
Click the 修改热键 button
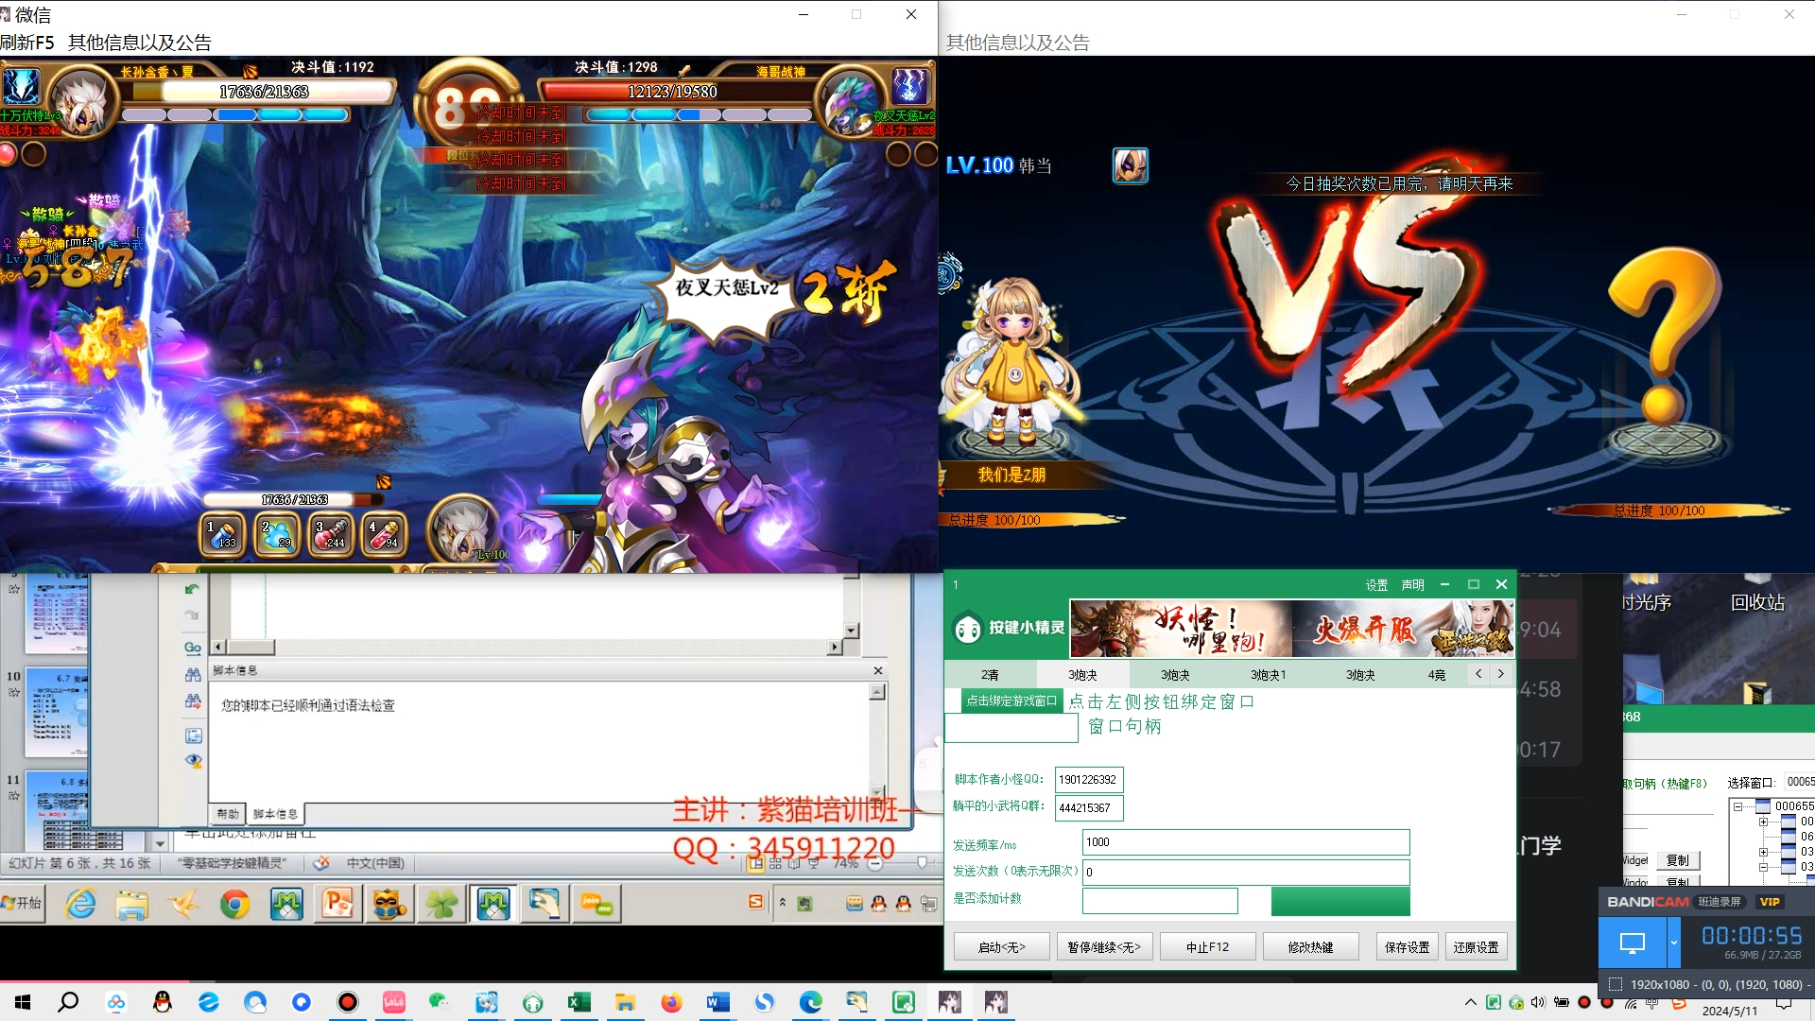pyautogui.click(x=1311, y=946)
